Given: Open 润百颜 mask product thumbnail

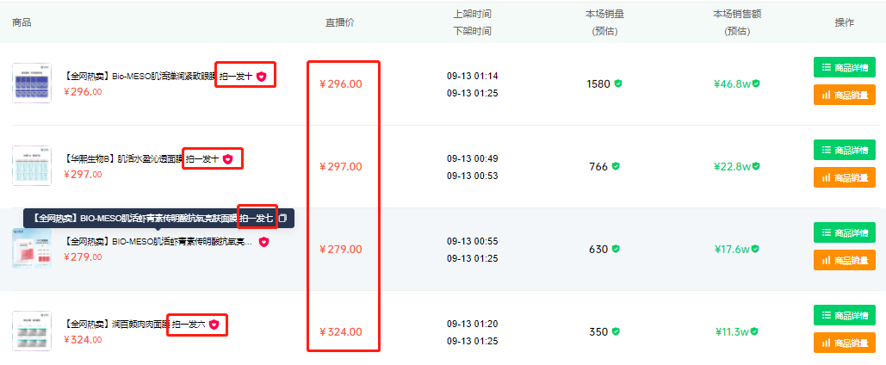Looking at the screenshot, I should (32, 331).
